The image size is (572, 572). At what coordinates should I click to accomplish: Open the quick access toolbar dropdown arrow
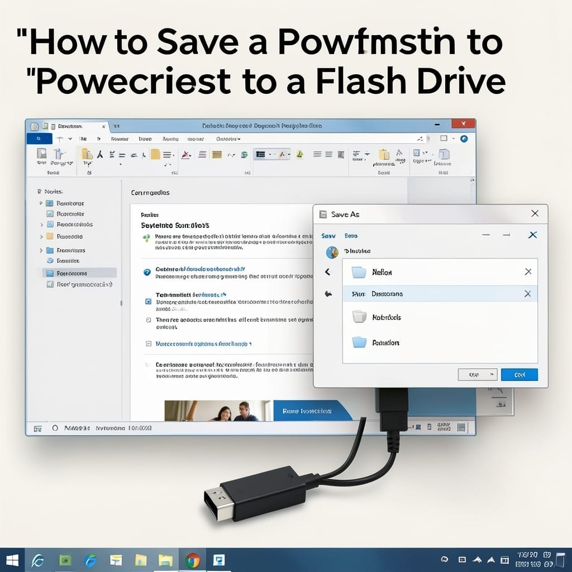[x=70, y=139]
